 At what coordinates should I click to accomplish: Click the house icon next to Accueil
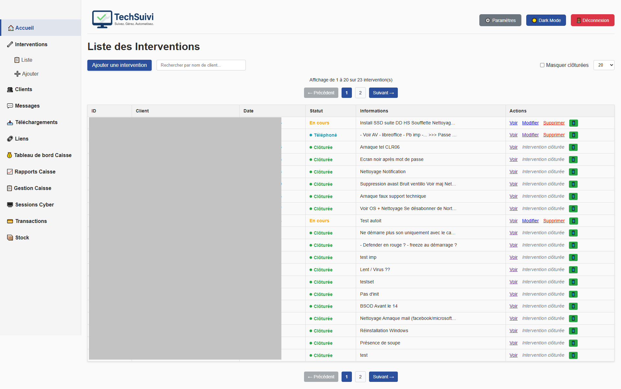coord(11,28)
